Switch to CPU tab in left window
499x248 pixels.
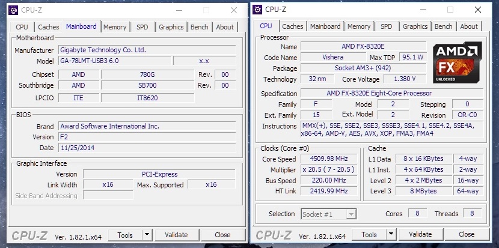point(22,27)
